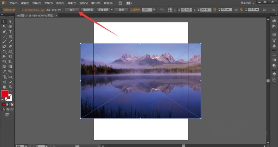
Task: Open the 不透明度 opacity link
Action: point(135,10)
